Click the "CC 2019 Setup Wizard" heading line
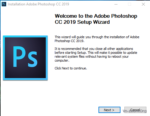 tap(82, 22)
